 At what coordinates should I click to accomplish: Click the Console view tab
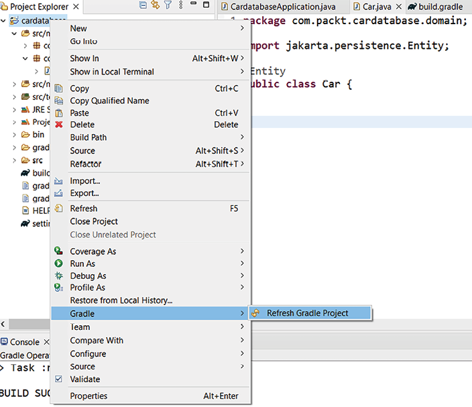pyautogui.click(x=24, y=342)
